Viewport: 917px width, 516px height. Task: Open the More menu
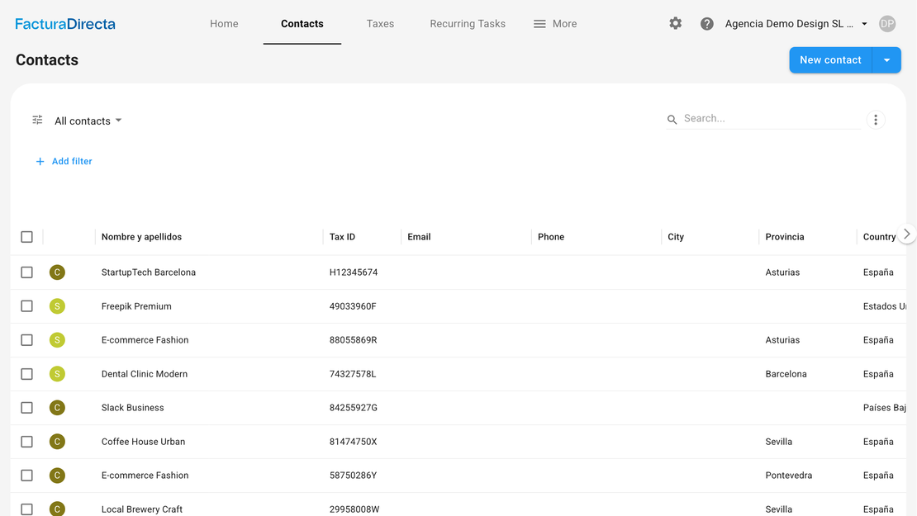[555, 24]
